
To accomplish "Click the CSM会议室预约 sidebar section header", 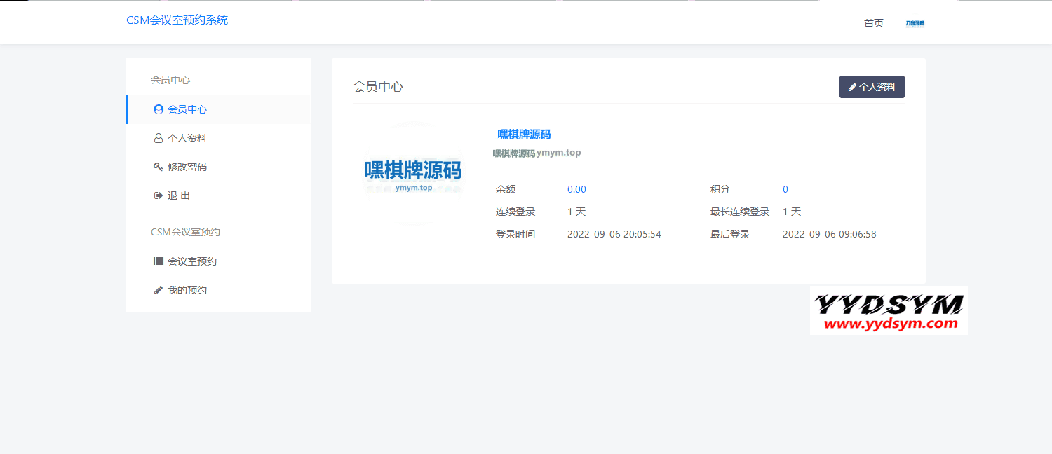I will [185, 232].
